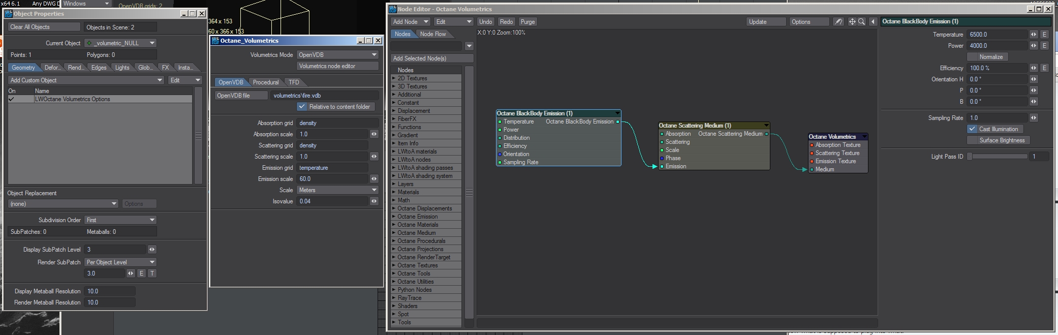Click Medium input dot on Octane Volumetrics node
The width and height of the screenshot is (1058, 335).
(x=812, y=170)
